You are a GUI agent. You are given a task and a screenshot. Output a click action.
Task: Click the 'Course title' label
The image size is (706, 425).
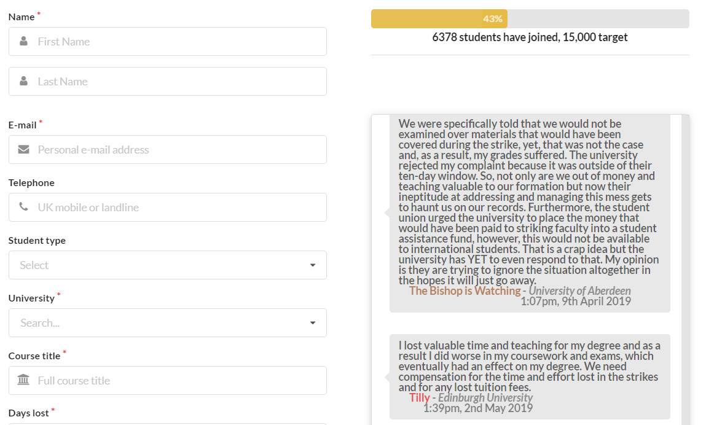pyautogui.click(x=34, y=356)
